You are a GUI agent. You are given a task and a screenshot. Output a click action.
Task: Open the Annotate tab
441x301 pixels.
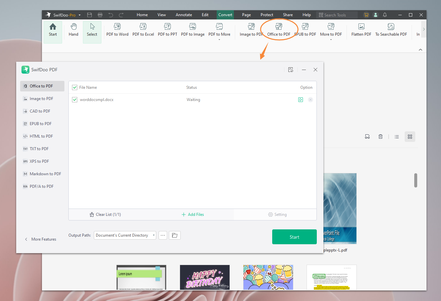pos(184,15)
